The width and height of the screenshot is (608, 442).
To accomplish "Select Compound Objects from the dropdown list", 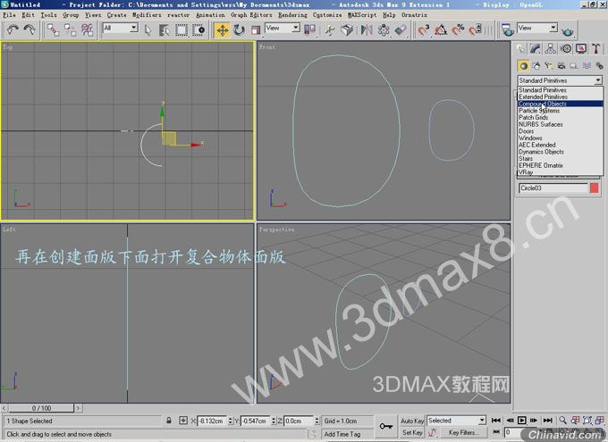I will (543, 104).
